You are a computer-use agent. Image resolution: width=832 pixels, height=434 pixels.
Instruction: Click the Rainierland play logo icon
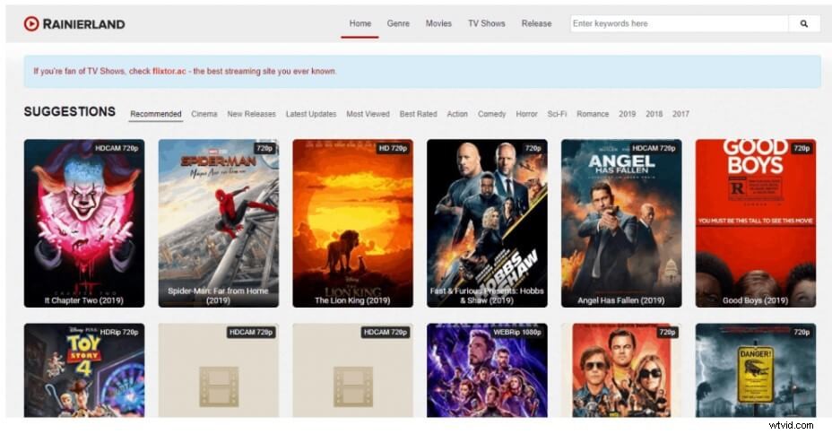click(x=31, y=23)
